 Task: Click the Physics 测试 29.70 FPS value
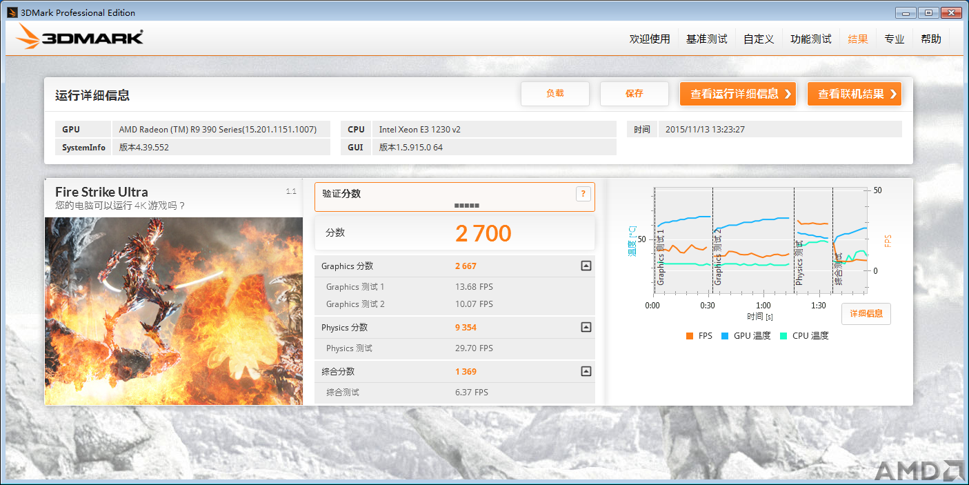[x=474, y=348]
